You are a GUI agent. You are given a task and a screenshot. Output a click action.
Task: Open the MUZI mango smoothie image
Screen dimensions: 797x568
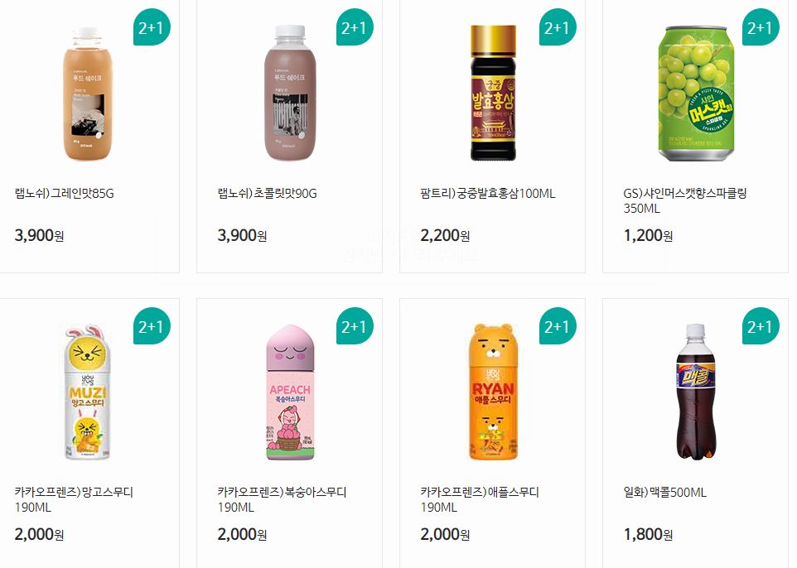[x=88, y=392]
